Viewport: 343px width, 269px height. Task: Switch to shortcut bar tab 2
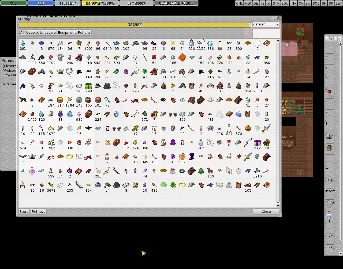(x=331, y=39)
